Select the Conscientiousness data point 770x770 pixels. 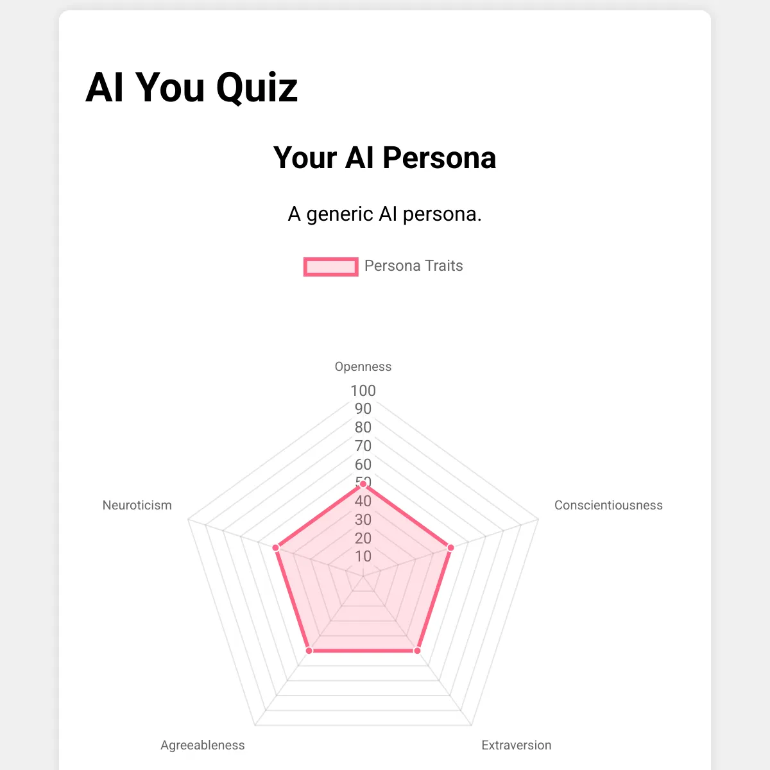point(450,547)
